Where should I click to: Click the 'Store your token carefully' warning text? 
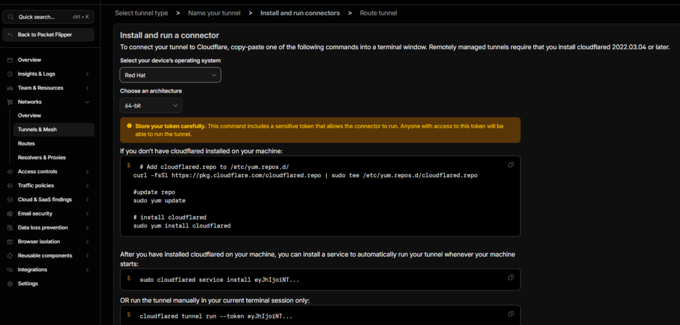point(171,126)
